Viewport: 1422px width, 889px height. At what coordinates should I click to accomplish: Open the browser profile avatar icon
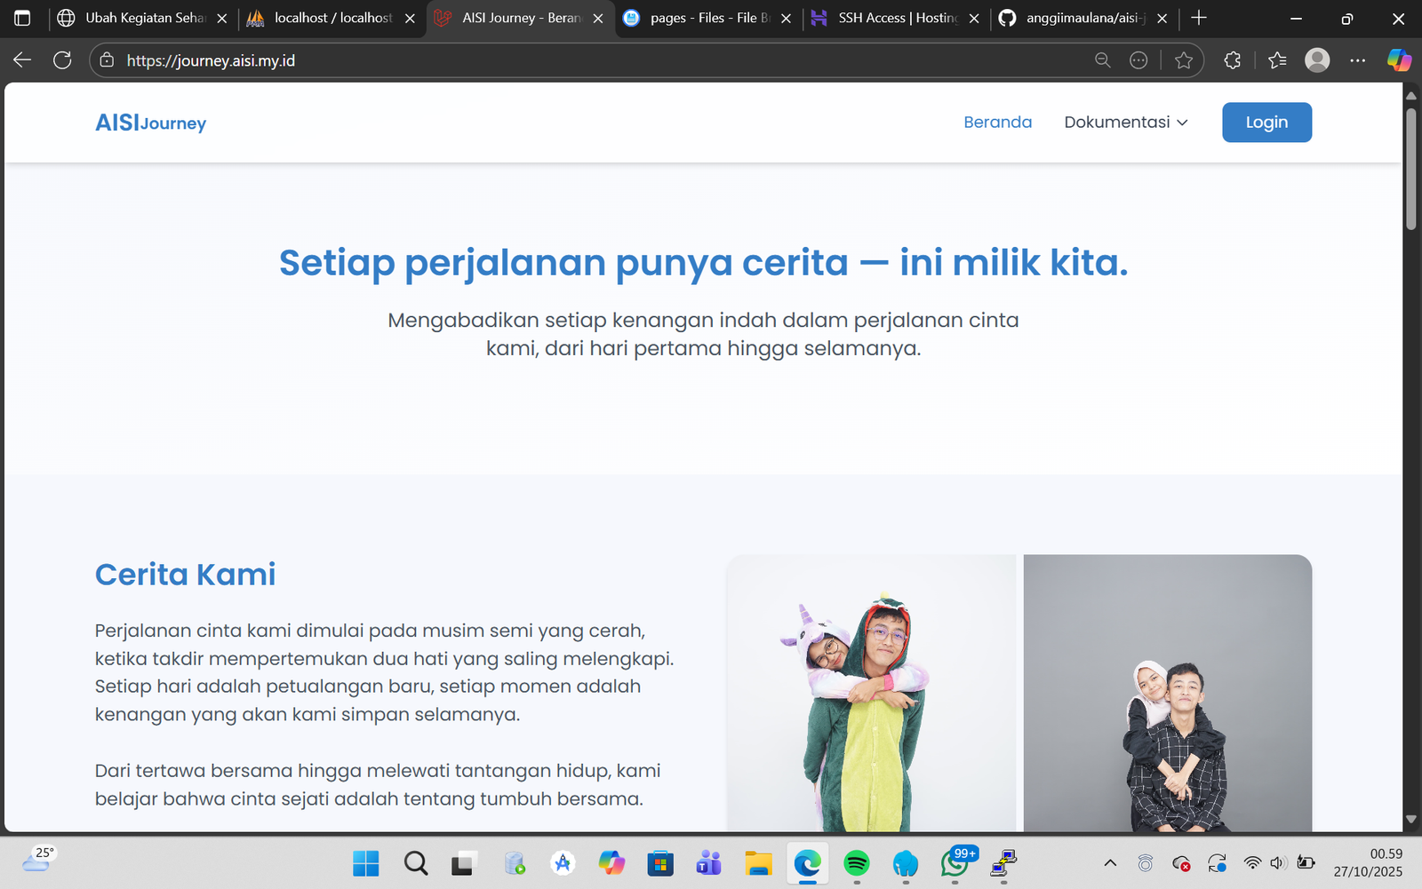pos(1316,60)
